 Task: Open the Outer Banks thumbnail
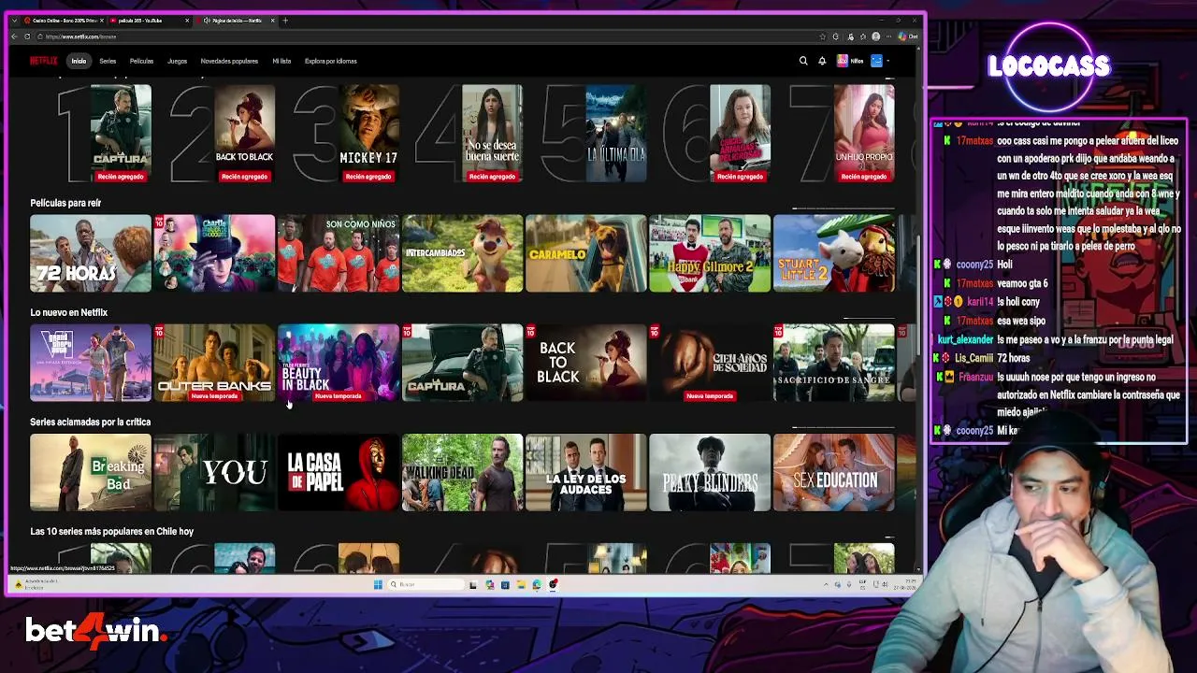(x=214, y=363)
